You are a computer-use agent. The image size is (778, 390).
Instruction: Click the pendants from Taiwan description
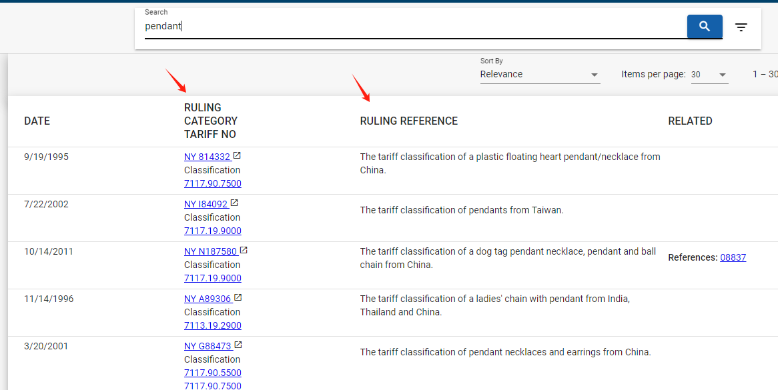click(462, 210)
